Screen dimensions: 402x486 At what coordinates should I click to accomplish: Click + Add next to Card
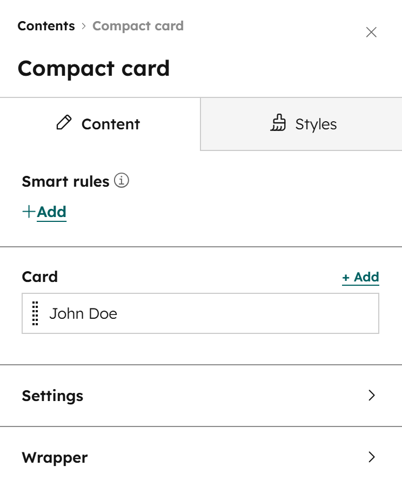(x=360, y=277)
